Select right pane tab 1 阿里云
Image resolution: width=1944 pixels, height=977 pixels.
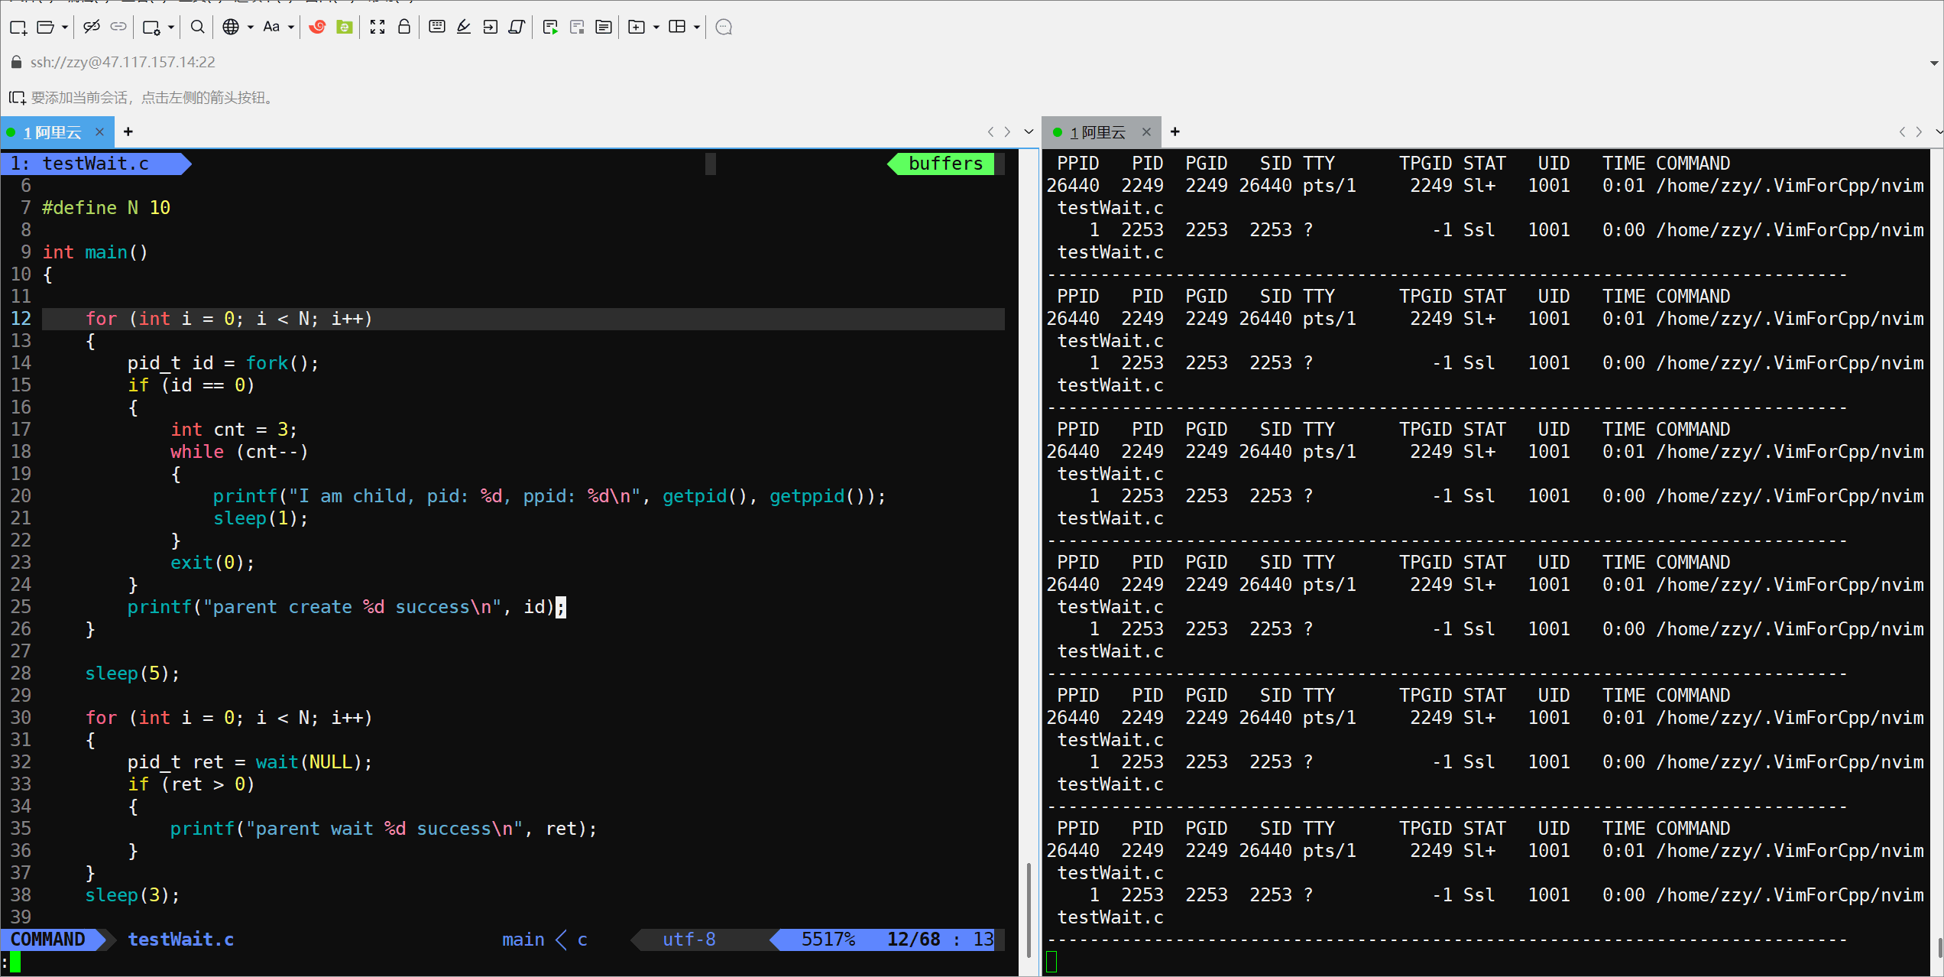click(x=1097, y=132)
